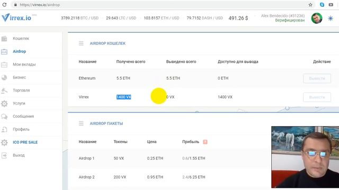Click AIRDROP ПАКЕТЫ panel title

[x=106, y=123]
